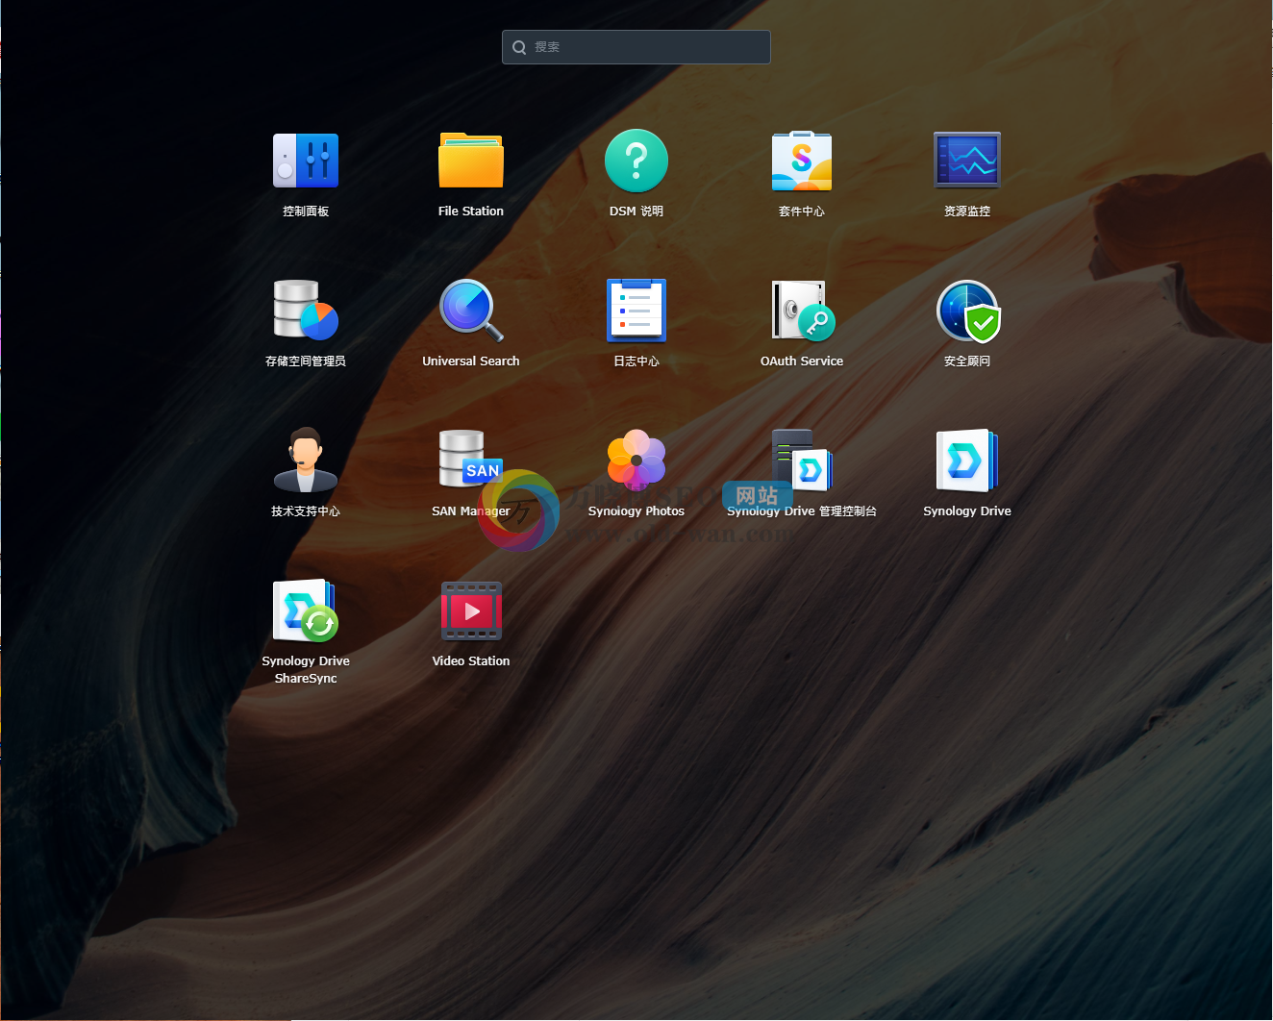Open the 控制面板 control panel icon
The height and width of the screenshot is (1021, 1273).
point(306,161)
